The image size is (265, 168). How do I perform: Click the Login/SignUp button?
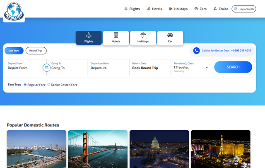(x=244, y=9)
